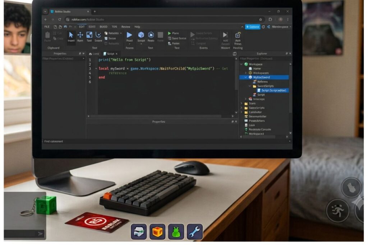Open the Help menu

[137, 27]
